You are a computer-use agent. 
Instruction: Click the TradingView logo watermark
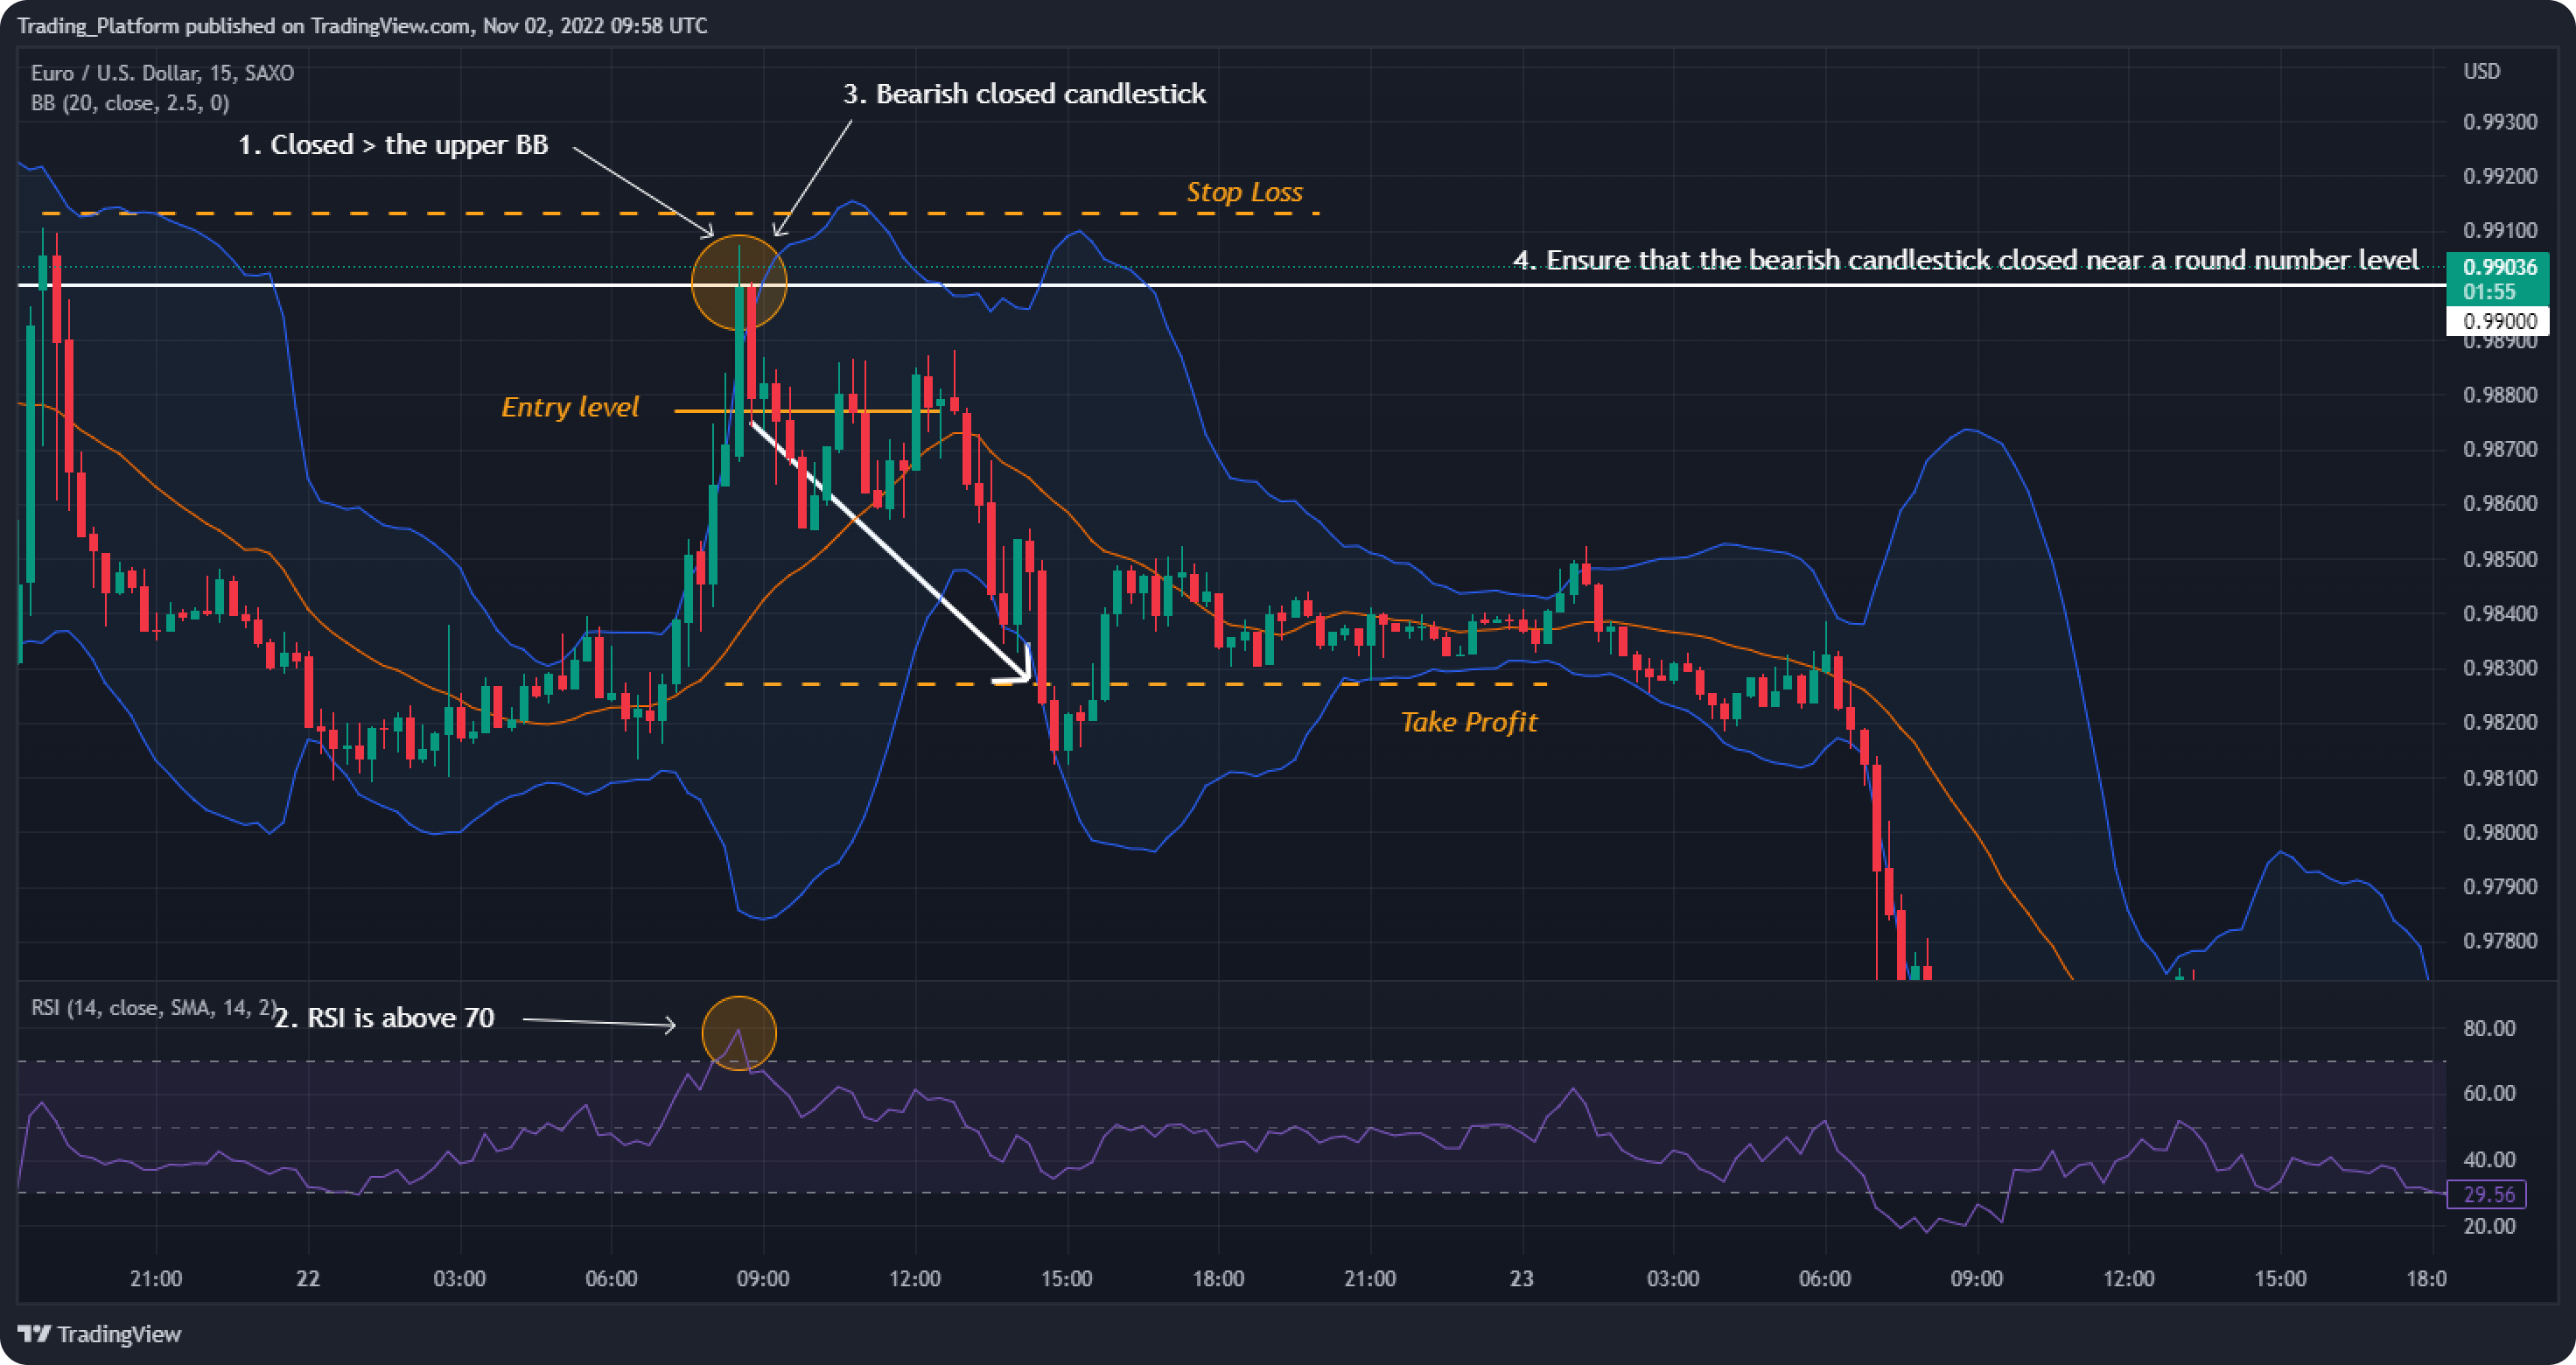[100, 1334]
